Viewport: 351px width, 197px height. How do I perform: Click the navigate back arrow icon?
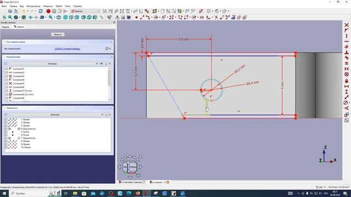31,17
